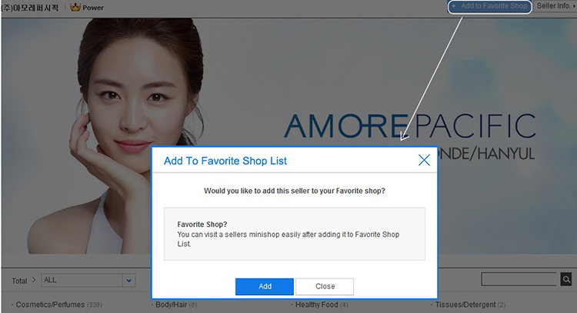Open Body/Hair (8) category

coord(176,305)
